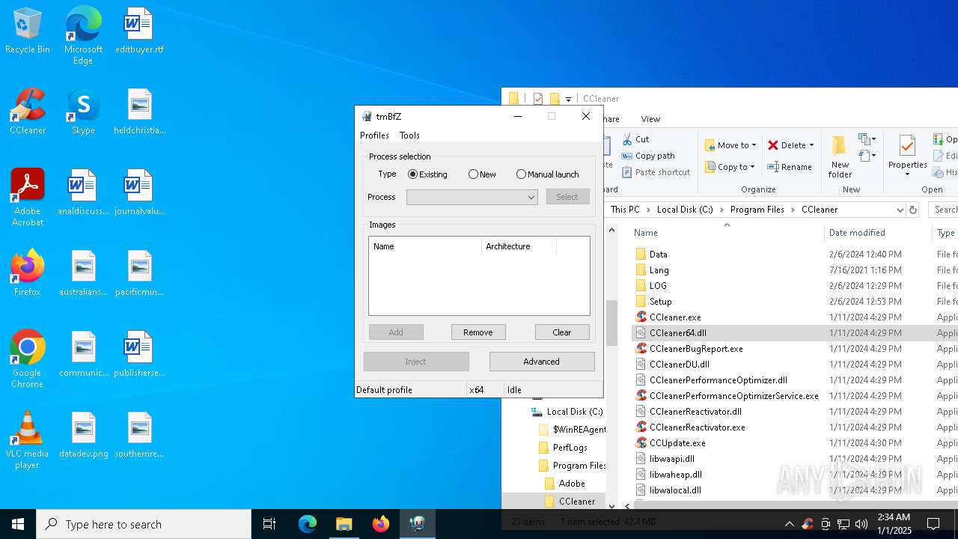
Task: Click Copy path in Explorer ribbon
Action: click(648, 156)
